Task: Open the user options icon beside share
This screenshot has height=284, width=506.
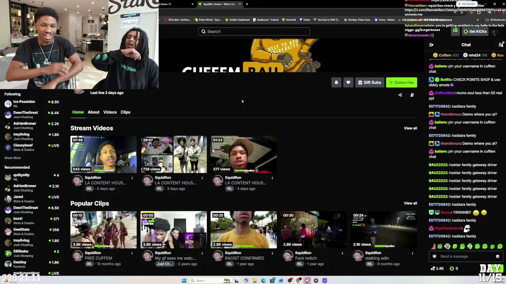Action: click(412, 95)
